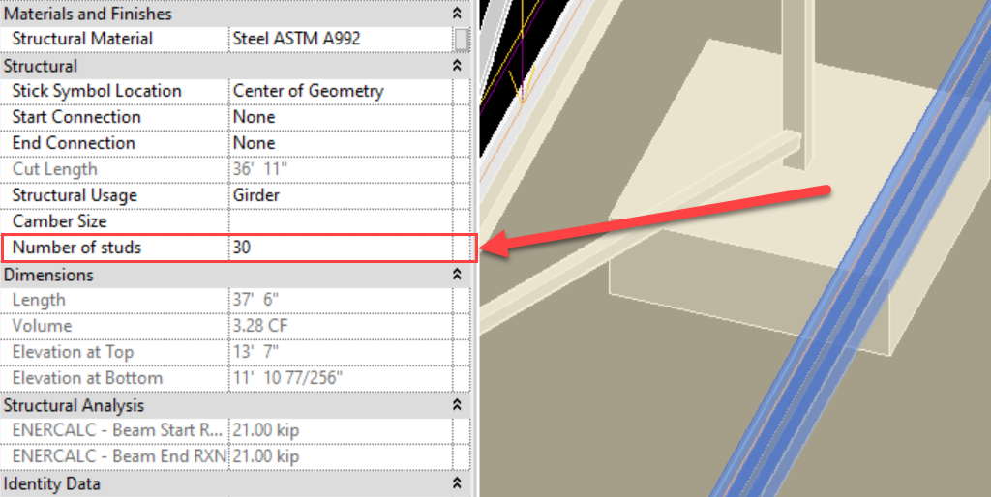Click the small button beside Structural Material
Screen dimensions: 991x497
463,40
